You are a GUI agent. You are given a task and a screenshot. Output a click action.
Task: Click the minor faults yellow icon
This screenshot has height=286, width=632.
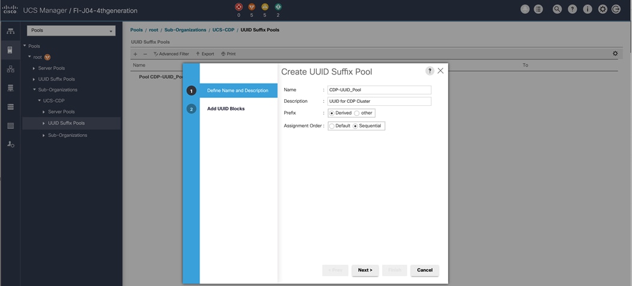click(x=265, y=7)
